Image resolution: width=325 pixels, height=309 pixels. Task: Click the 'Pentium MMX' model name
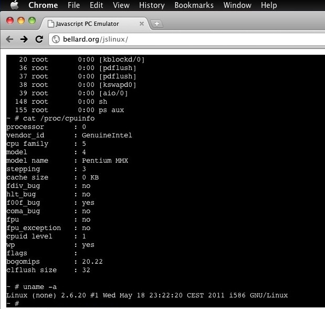pos(105,161)
